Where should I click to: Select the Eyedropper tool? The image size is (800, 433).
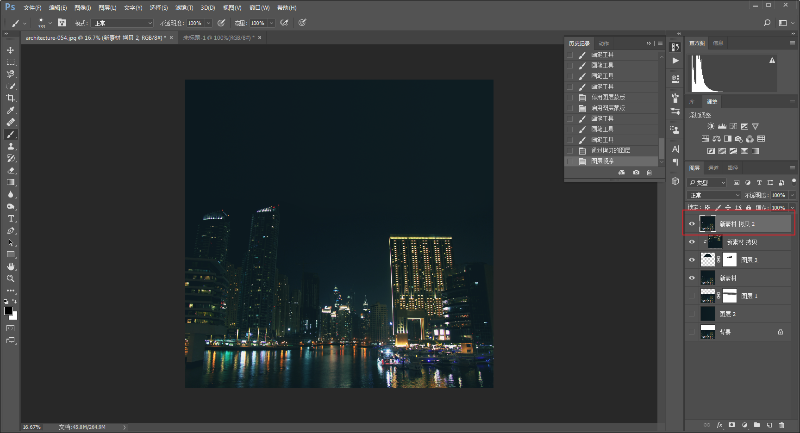(11, 110)
